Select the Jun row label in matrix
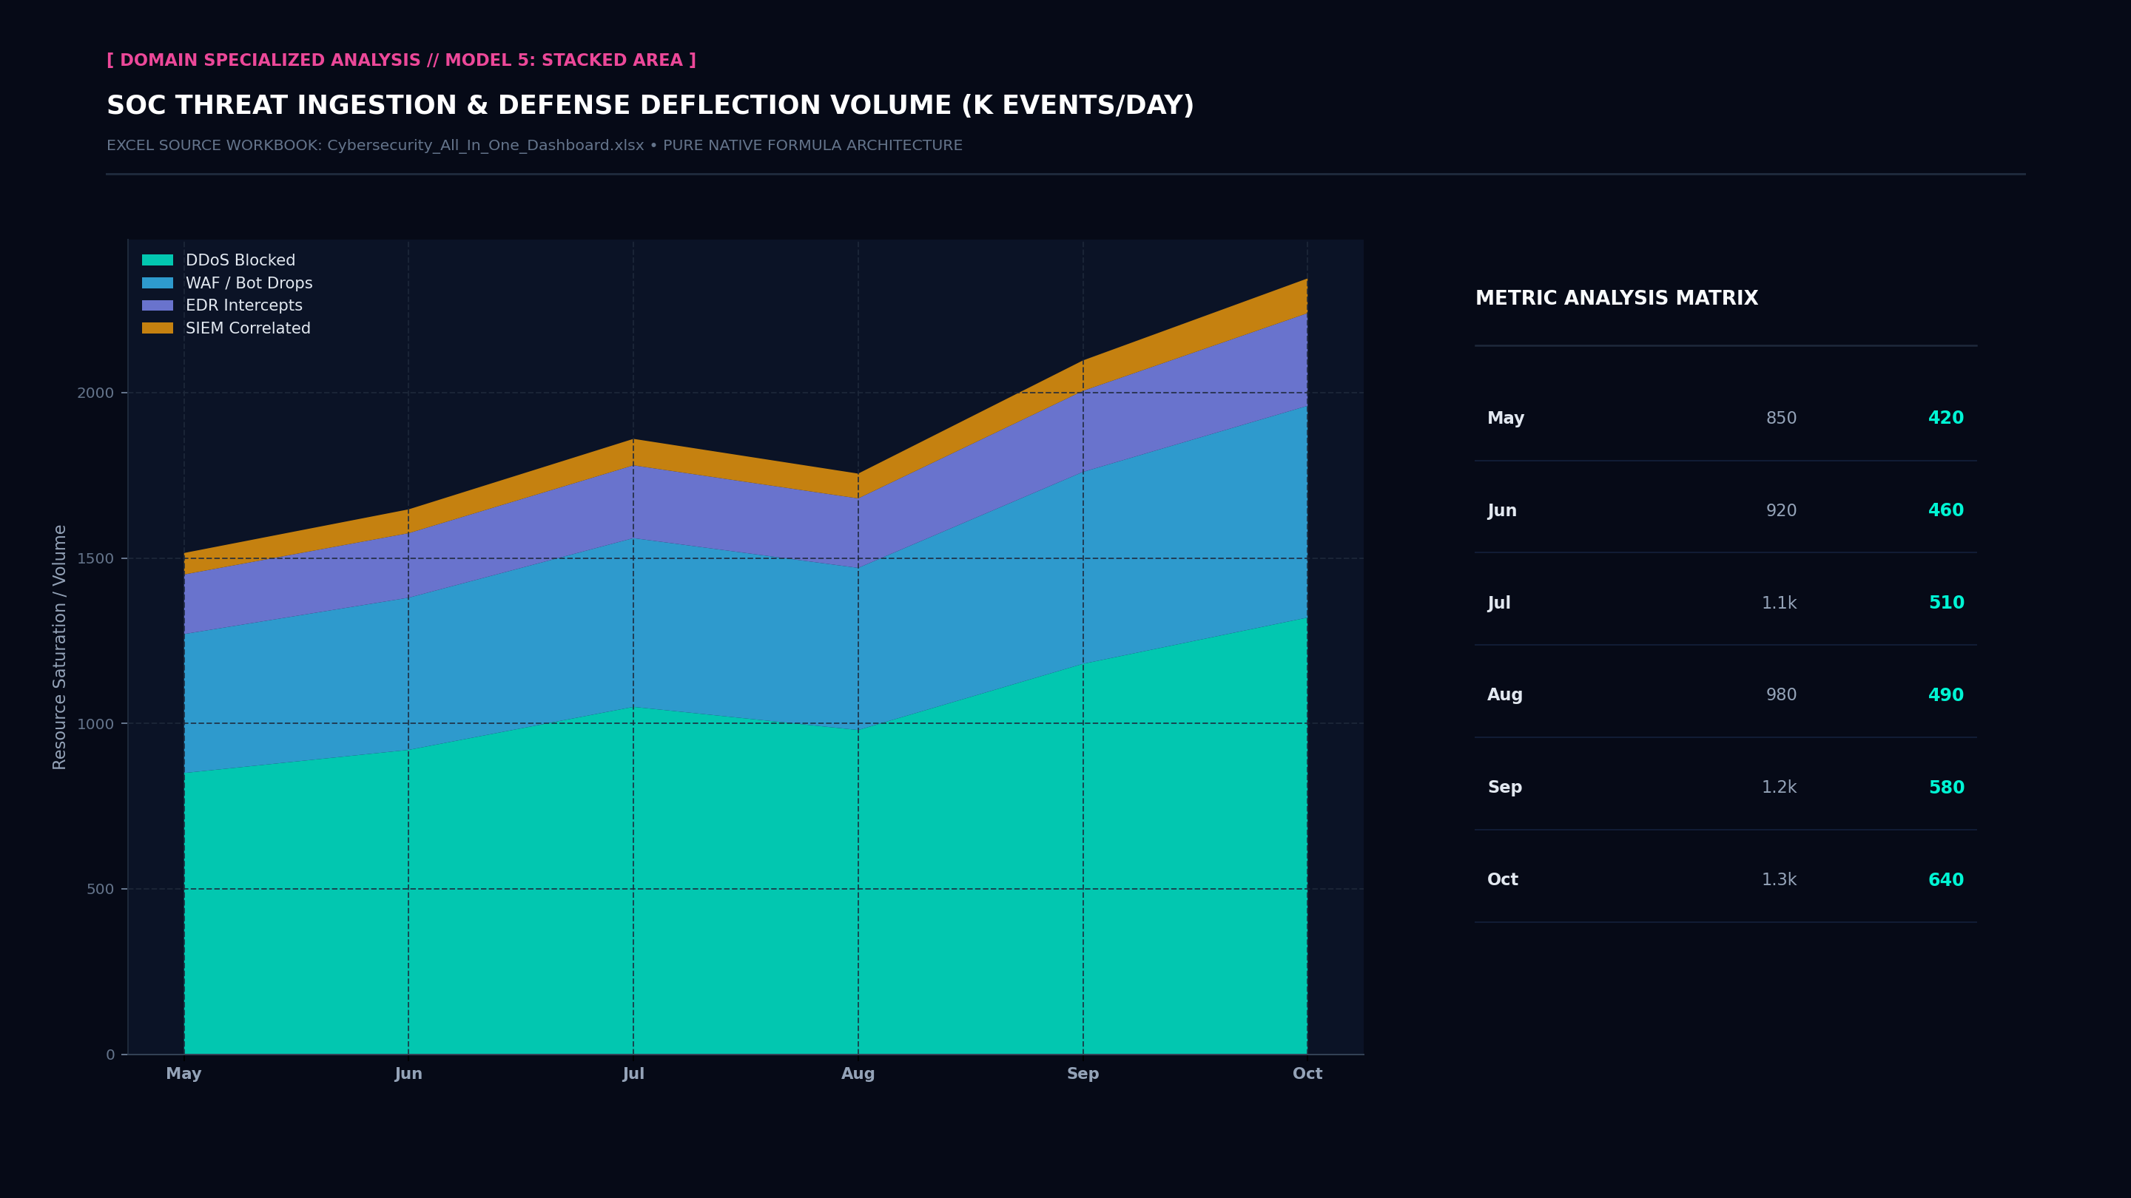This screenshot has height=1198, width=2131. 1502,510
